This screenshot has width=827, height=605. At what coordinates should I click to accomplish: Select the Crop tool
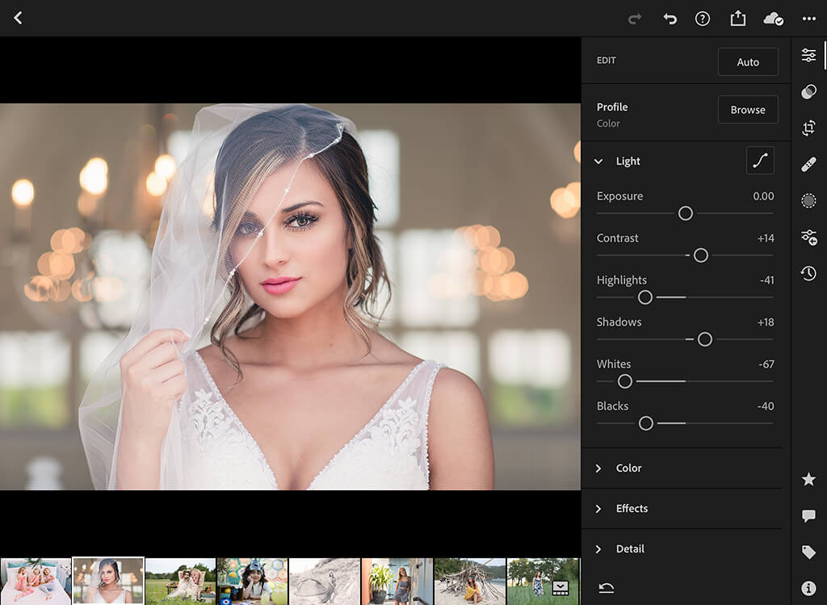pos(808,128)
